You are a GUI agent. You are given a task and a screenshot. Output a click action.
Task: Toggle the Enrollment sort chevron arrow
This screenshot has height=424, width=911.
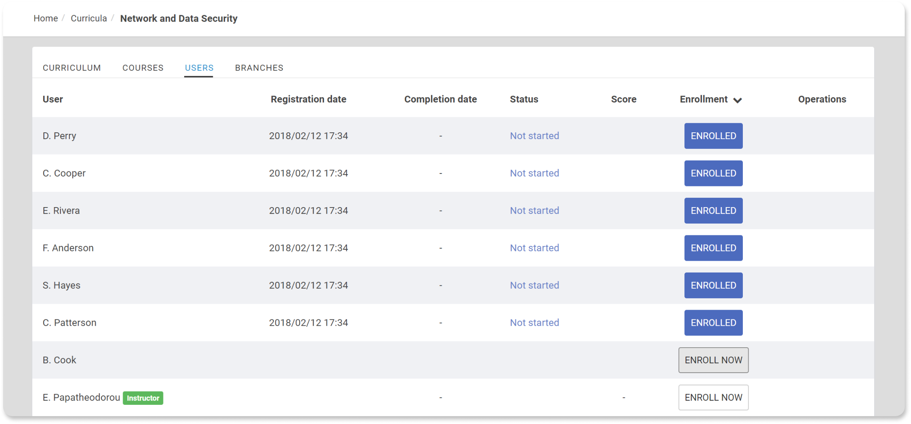[x=737, y=100]
